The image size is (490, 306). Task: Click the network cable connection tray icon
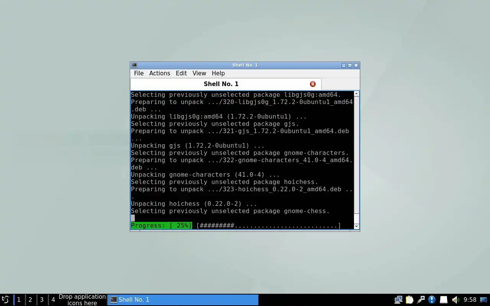421,299
